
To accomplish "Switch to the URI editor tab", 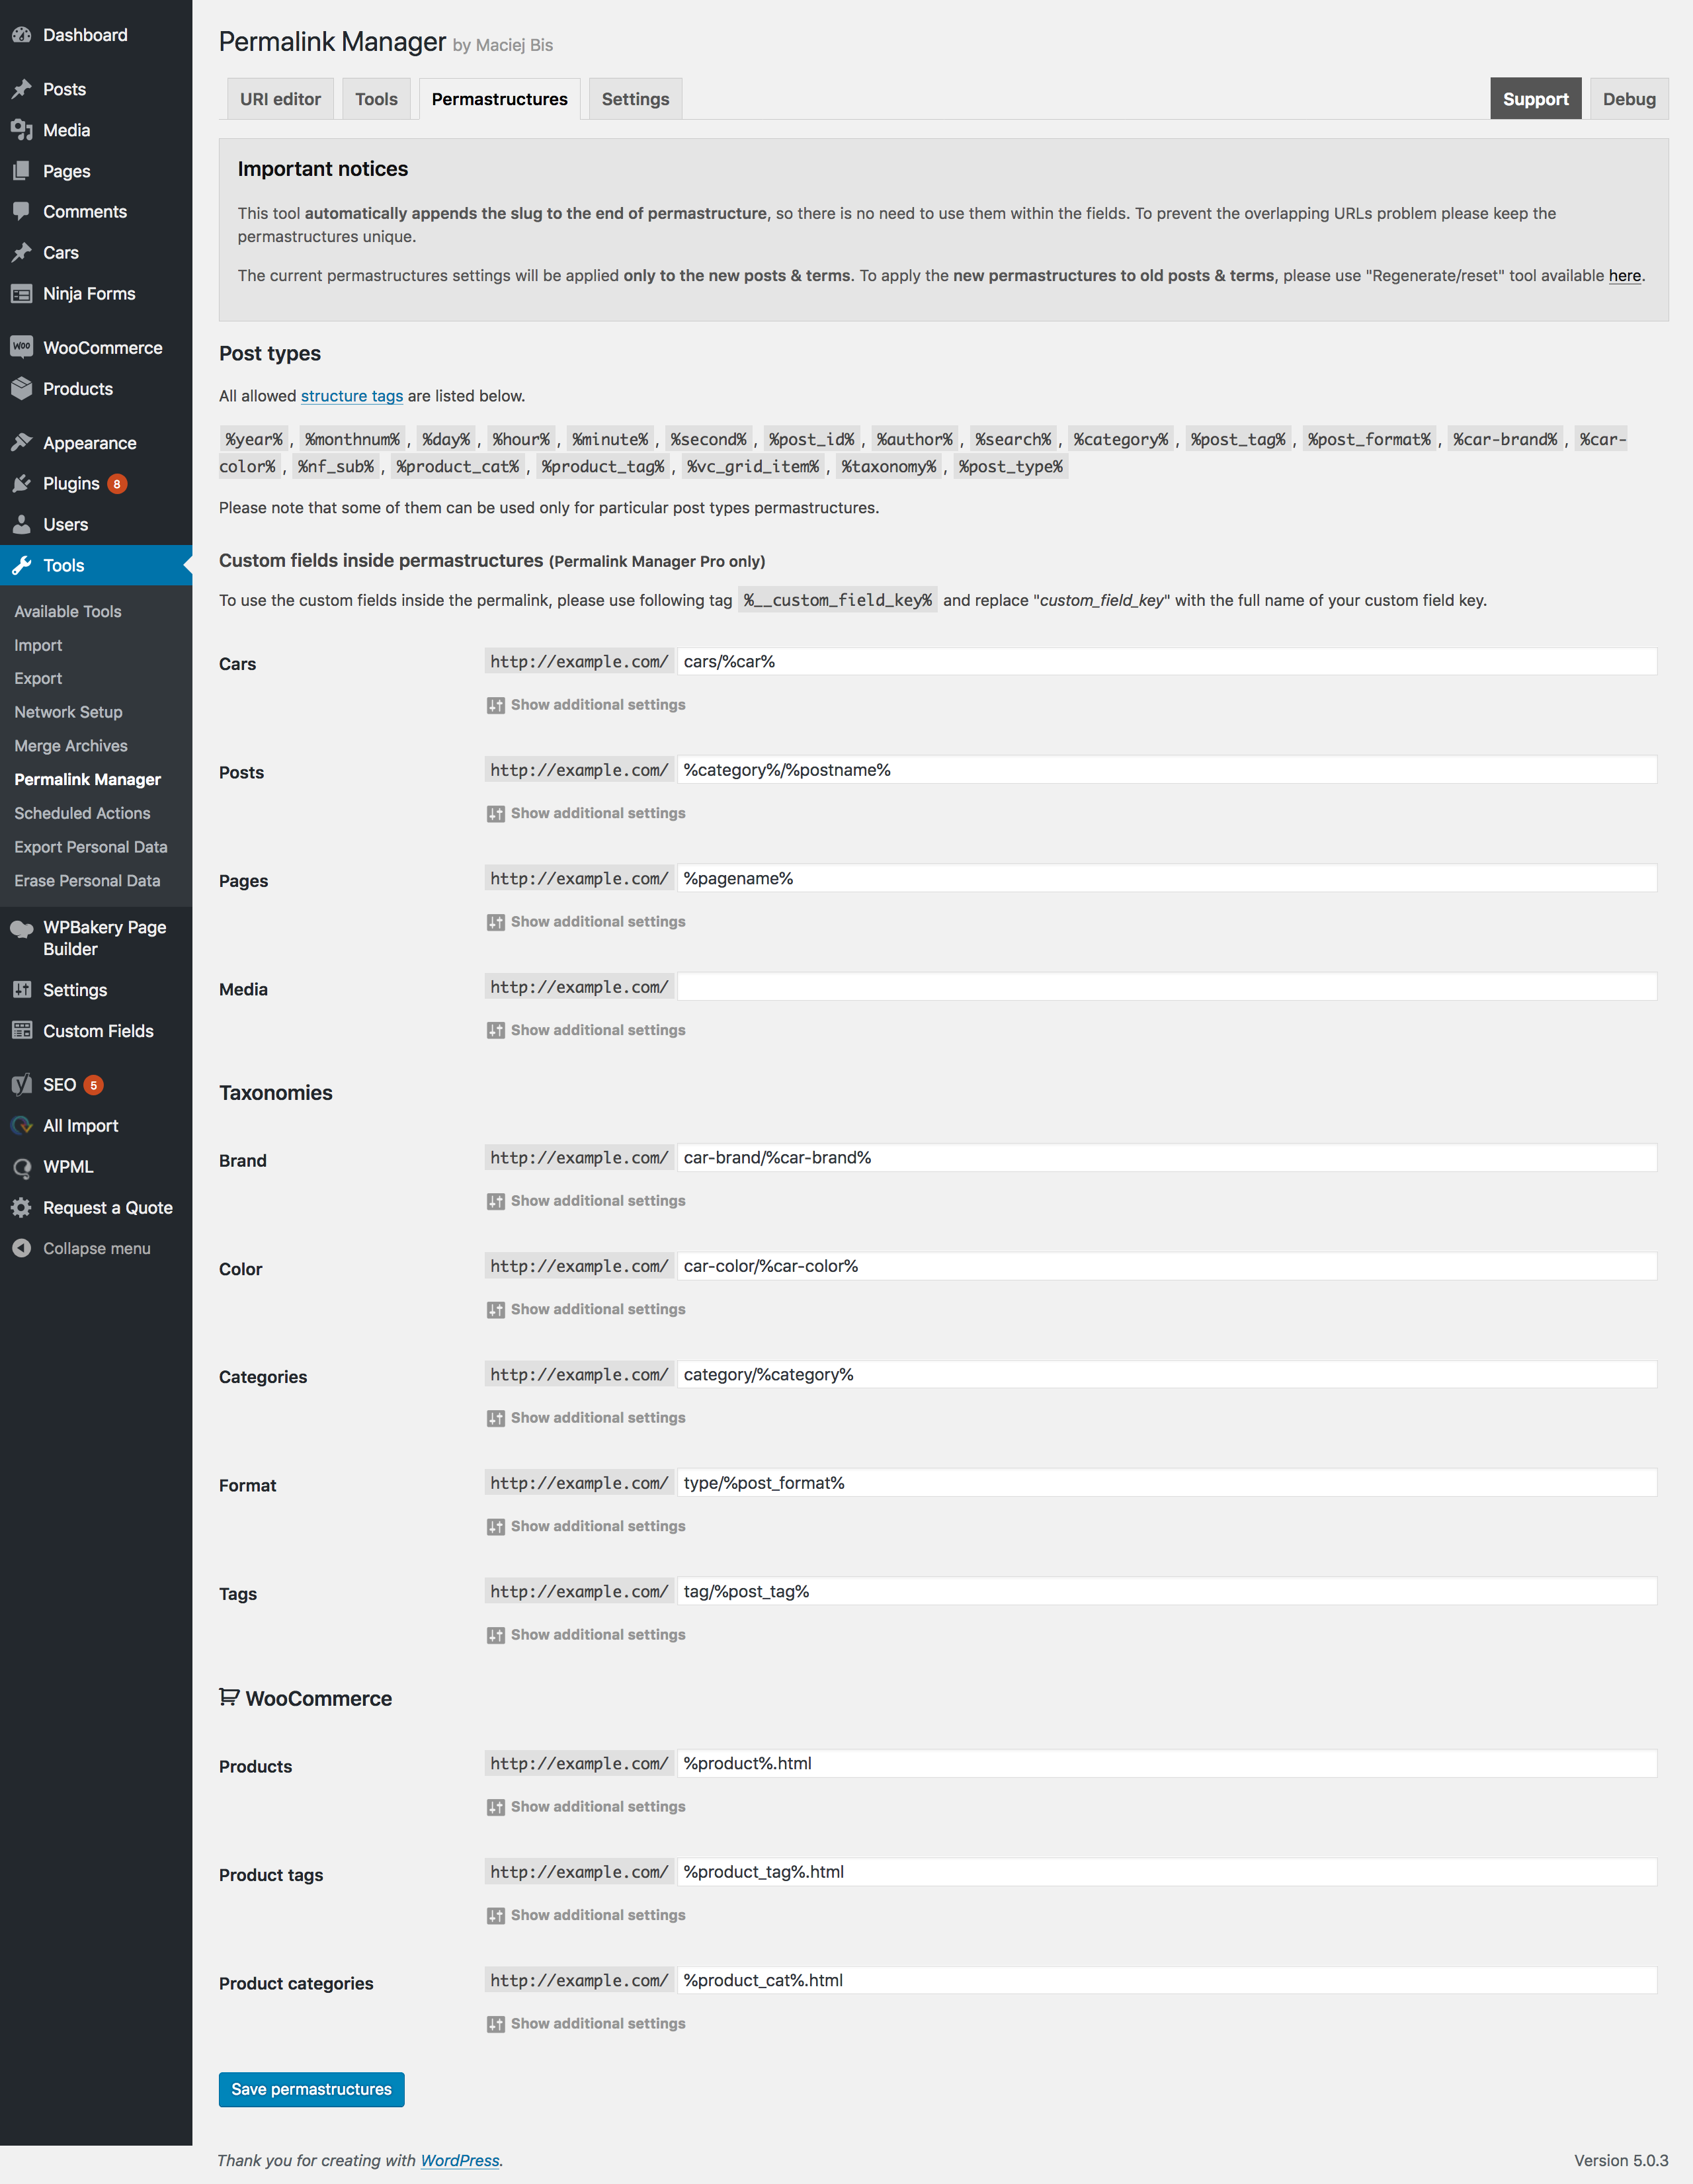I will 280,99.
